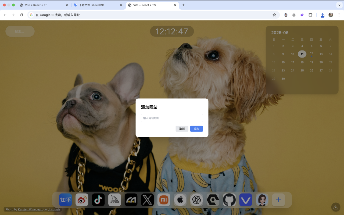The image size is (344, 215).
Task: Select the highlighted date 11 in the calendar
Action: point(302,54)
